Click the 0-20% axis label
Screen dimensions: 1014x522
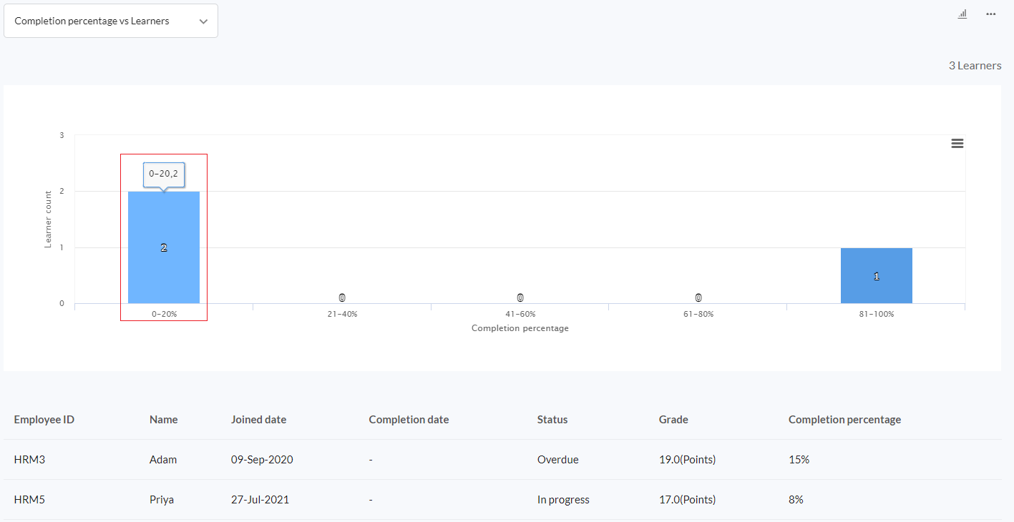point(164,314)
